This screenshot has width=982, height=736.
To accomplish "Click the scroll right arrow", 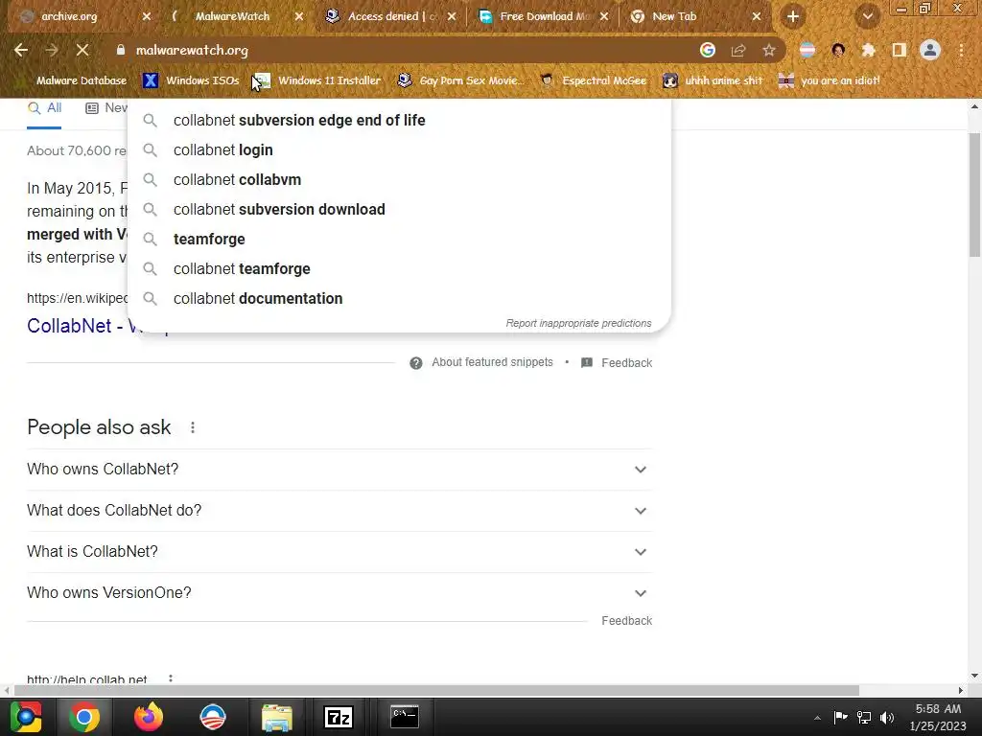I will [x=961, y=690].
